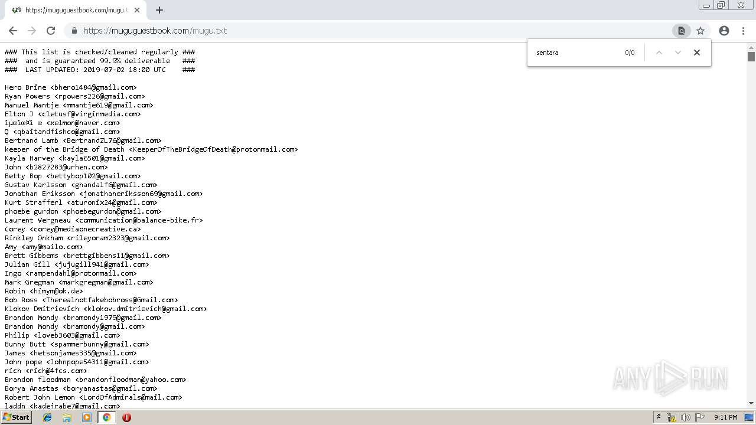Show hidden system tray icons
Screen dimensions: 756x425
click(659, 417)
